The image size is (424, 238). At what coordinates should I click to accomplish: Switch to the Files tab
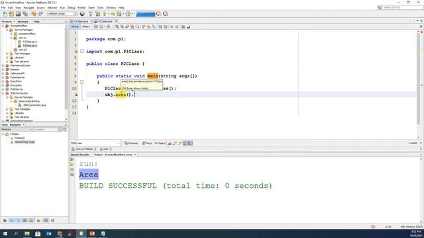tap(36, 21)
